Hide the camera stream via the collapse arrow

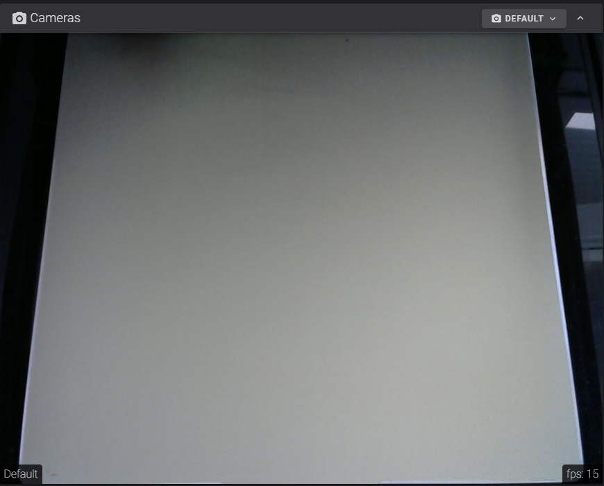[x=580, y=19]
